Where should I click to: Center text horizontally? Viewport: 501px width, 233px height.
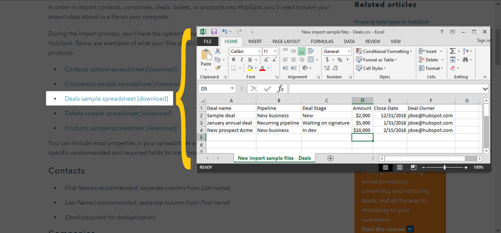pyautogui.click(x=294, y=59)
